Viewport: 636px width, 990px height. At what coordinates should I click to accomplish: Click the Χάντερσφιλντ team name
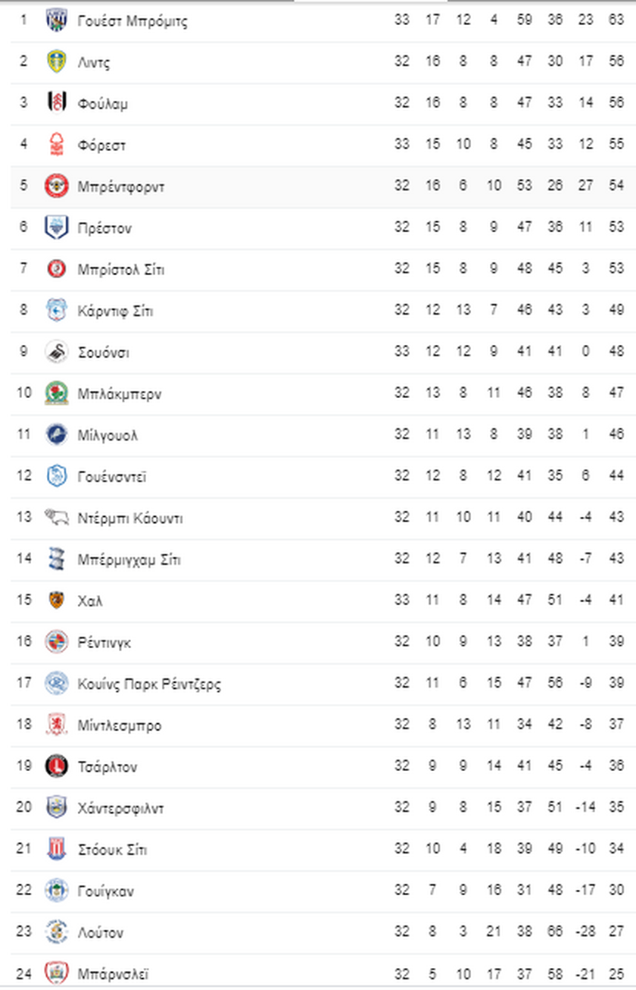[x=120, y=808]
